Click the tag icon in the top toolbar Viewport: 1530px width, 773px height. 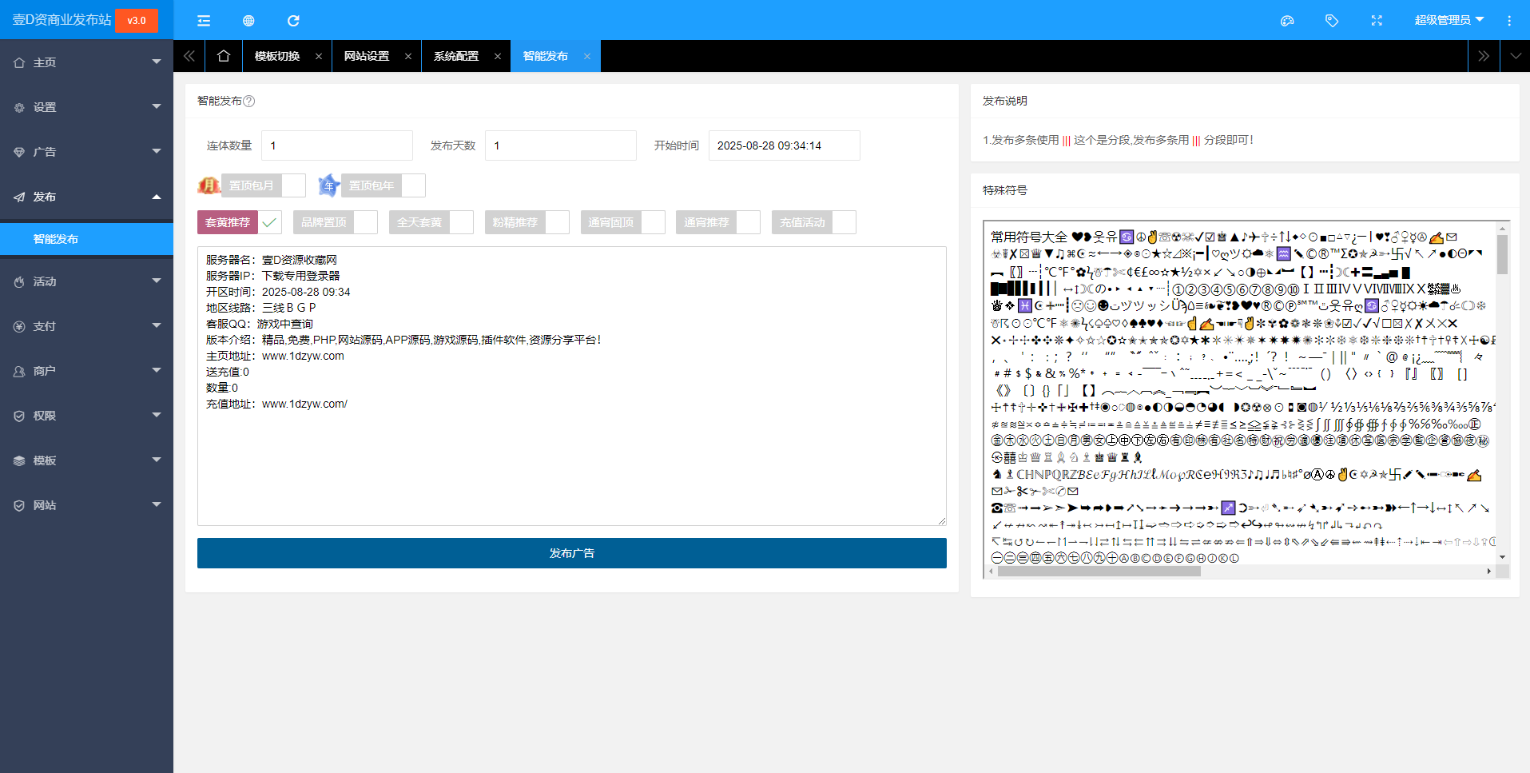click(1331, 20)
